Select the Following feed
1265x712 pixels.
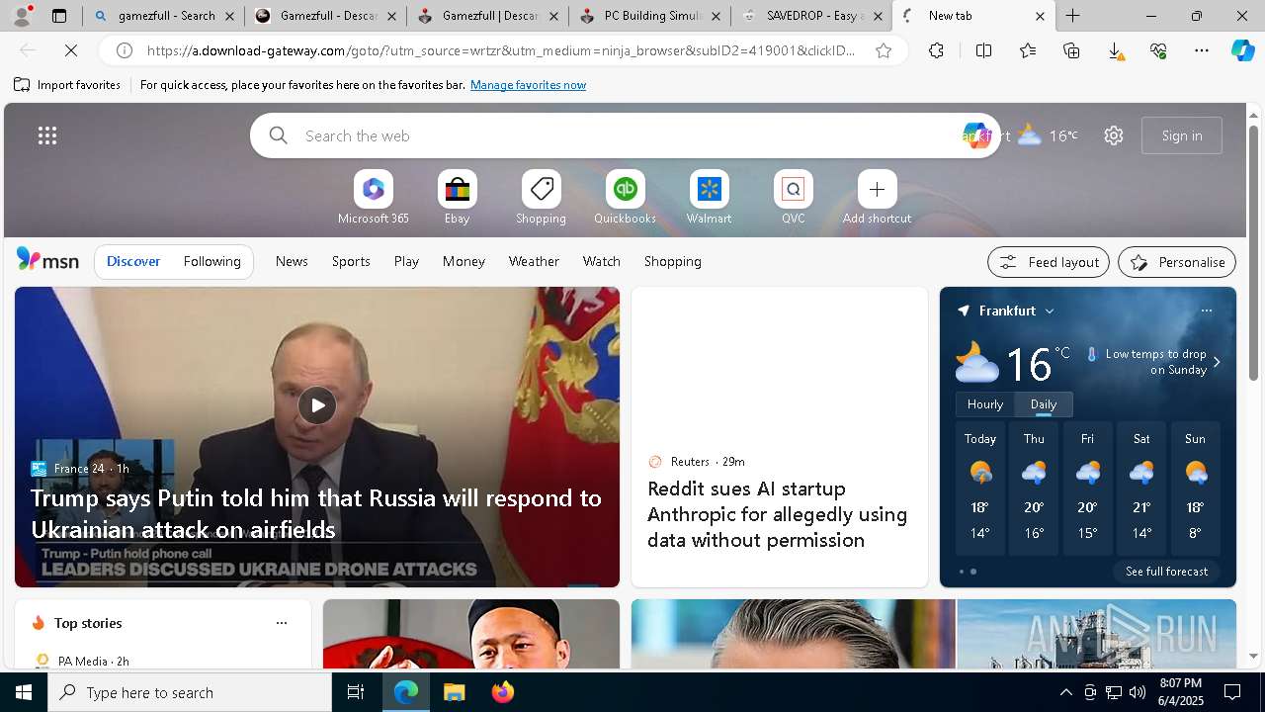211,261
